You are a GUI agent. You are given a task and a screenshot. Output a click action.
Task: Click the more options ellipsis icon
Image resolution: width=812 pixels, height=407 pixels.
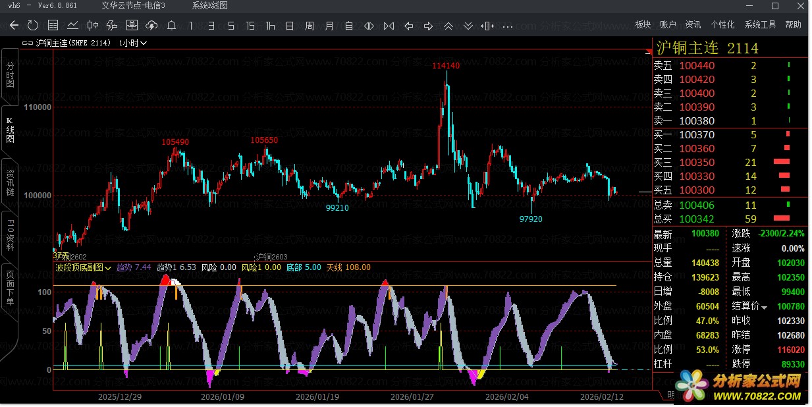click(x=507, y=26)
